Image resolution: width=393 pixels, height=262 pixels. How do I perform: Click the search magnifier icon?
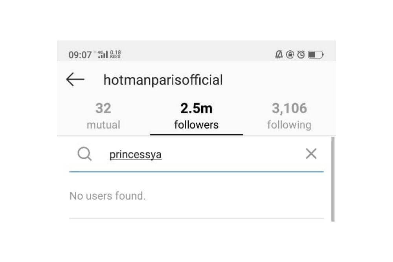84,154
